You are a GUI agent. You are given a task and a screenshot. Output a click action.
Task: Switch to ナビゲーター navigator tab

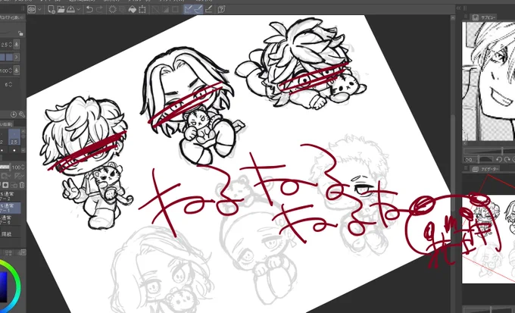[x=485, y=169]
